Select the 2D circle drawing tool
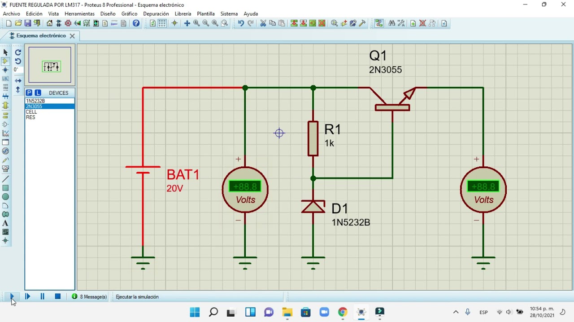The height and width of the screenshot is (322, 574). click(x=5, y=197)
